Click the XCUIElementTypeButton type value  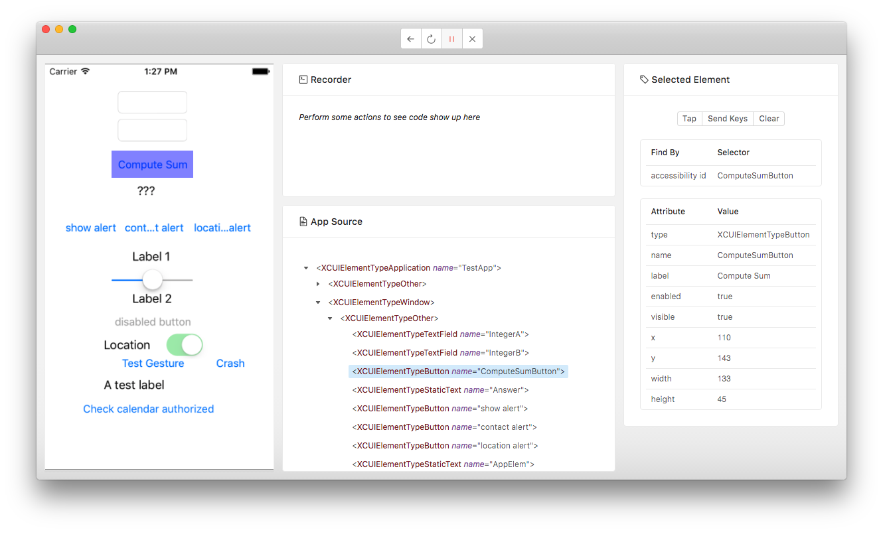click(x=764, y=235)
